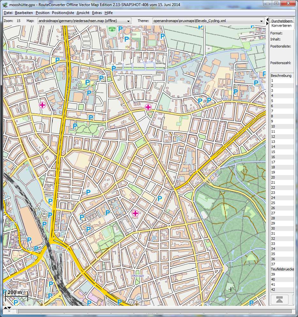298x317 pixels.
Task: Click the parking icon beside the stadium
Action: (121, 29)
